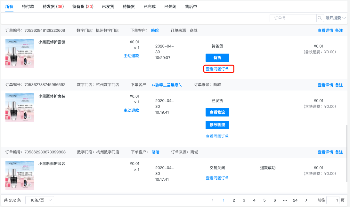350x207 pixels.
Task: Open 查看详情 for order 705362738745966592
Action: (325, 85)
